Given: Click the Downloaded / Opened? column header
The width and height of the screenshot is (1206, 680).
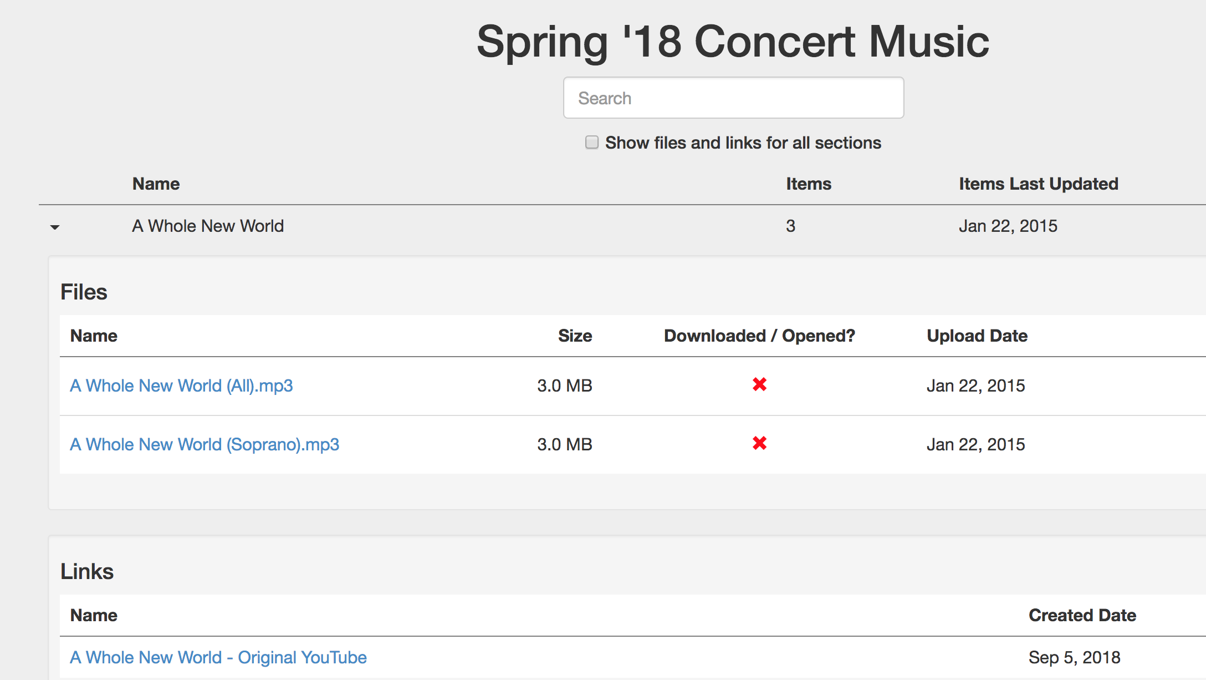Looking at the screenshot, I should (x=759, y=336).
